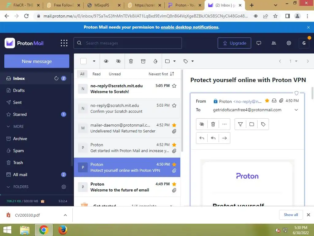The height and width of the screenshot is (236, 314).
Task: Mark open message as unread icon
Action: coord(202,124)
